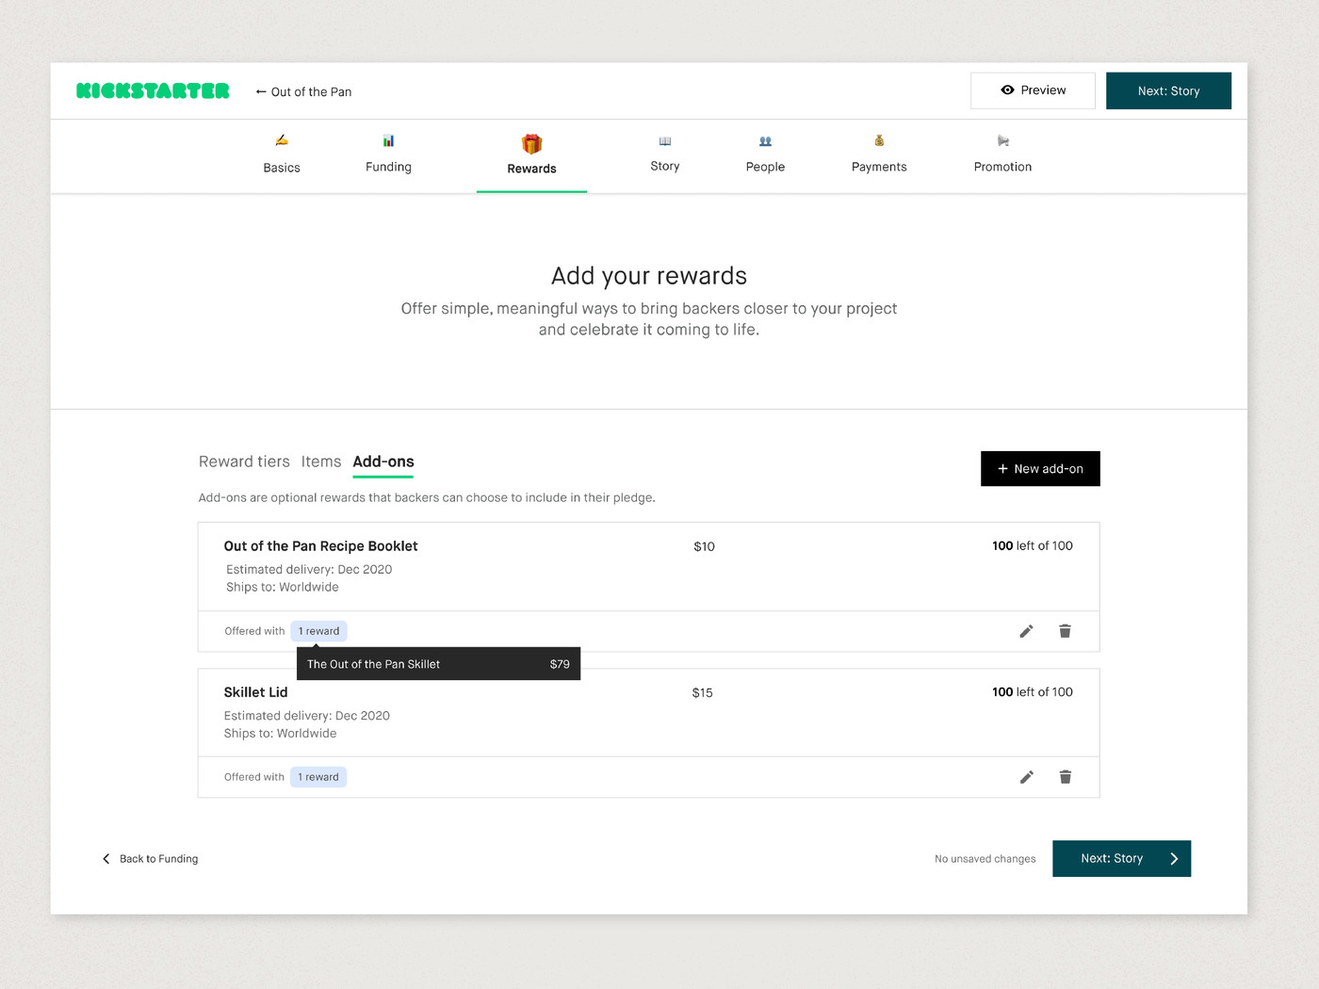Select the Out of the Pan Skillet tooltip
Screen dimensions: 1319x989
coord(438,664)
